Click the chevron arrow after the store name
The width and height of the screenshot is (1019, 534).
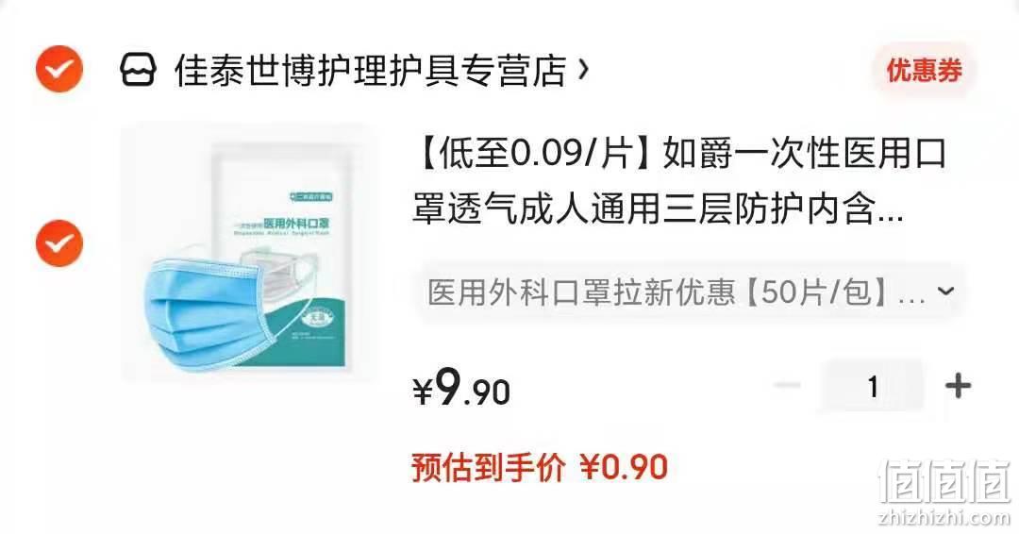583,68
